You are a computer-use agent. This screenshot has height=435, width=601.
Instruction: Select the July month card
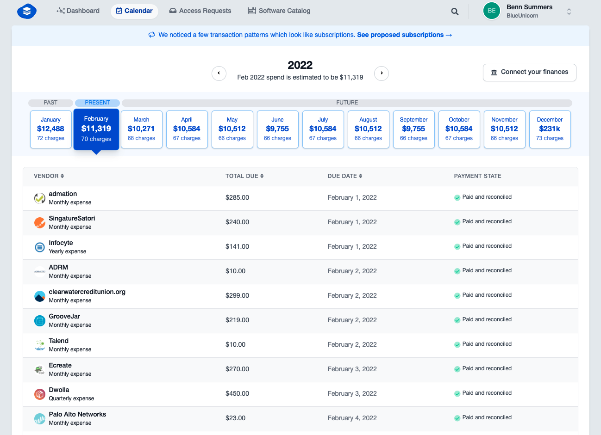[x=323, y=129]
